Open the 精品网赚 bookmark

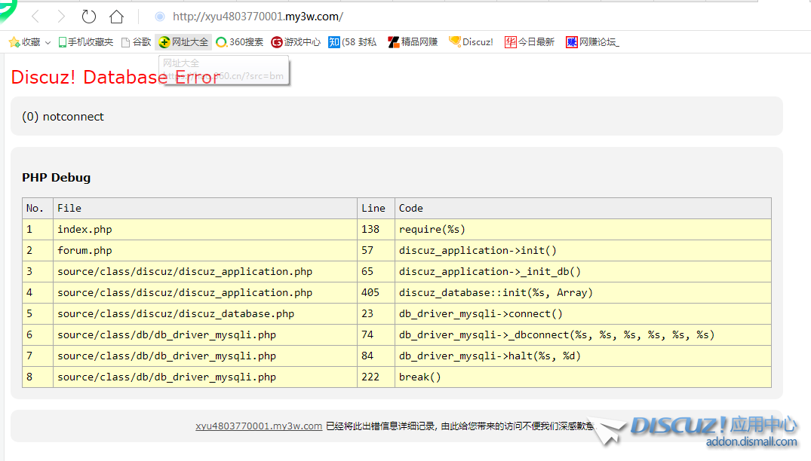tap(413, 42)
